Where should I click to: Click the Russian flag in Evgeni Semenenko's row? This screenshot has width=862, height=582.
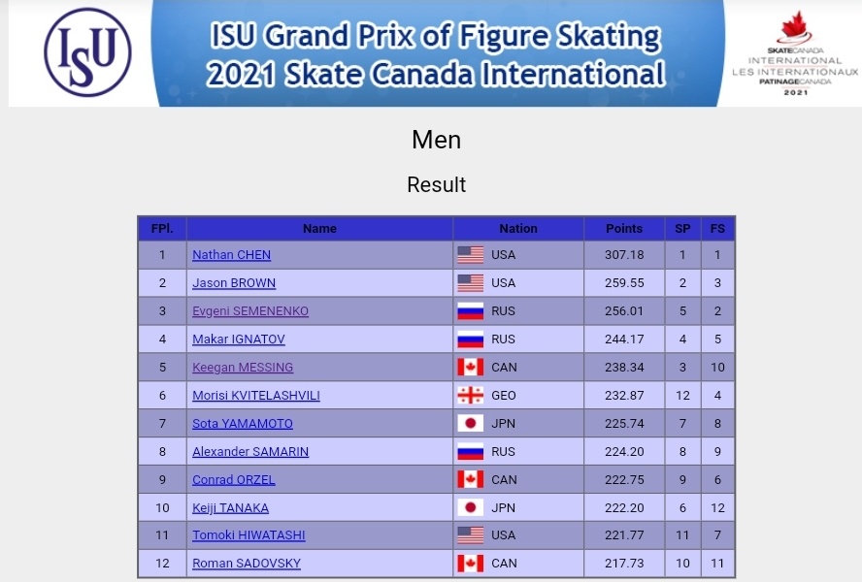pos(471,311)
